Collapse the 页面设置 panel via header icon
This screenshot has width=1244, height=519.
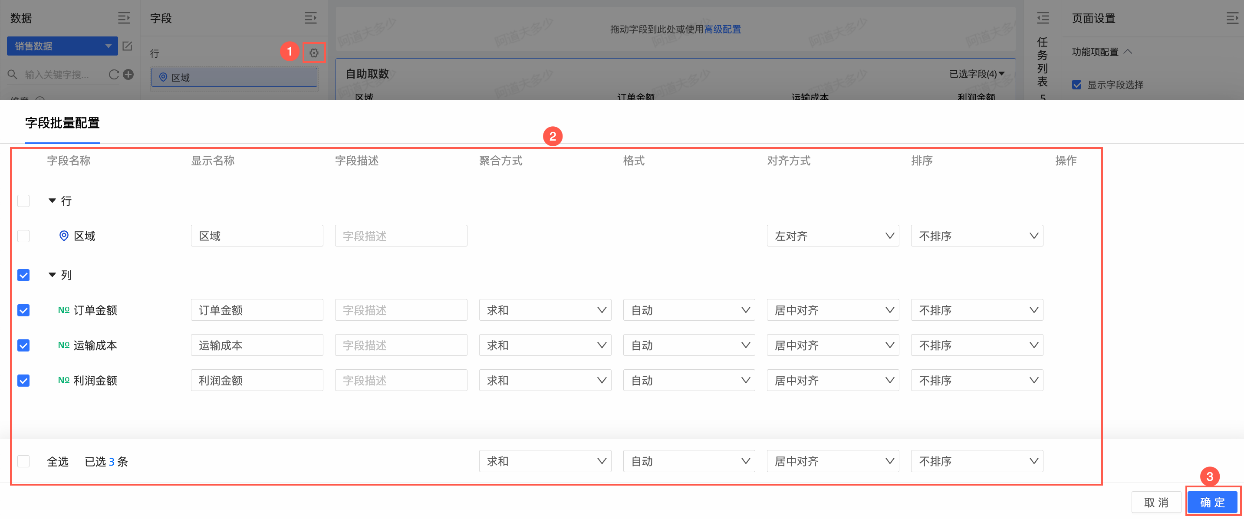tap(1232, 18)
